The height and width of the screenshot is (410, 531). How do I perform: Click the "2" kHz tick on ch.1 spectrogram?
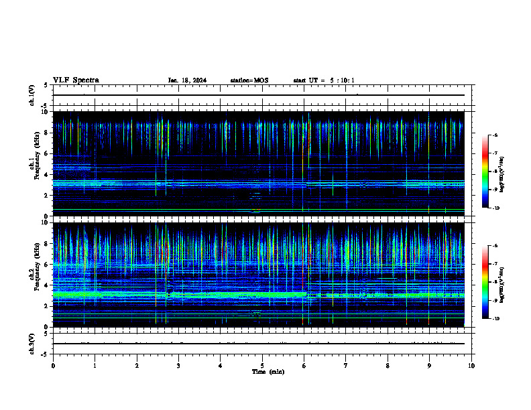[46, 196]
